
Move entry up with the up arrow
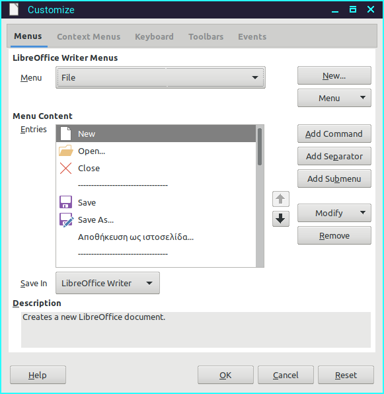pos(280,199)
